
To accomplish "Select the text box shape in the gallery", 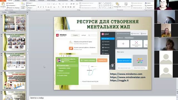I will pos(100,3).
